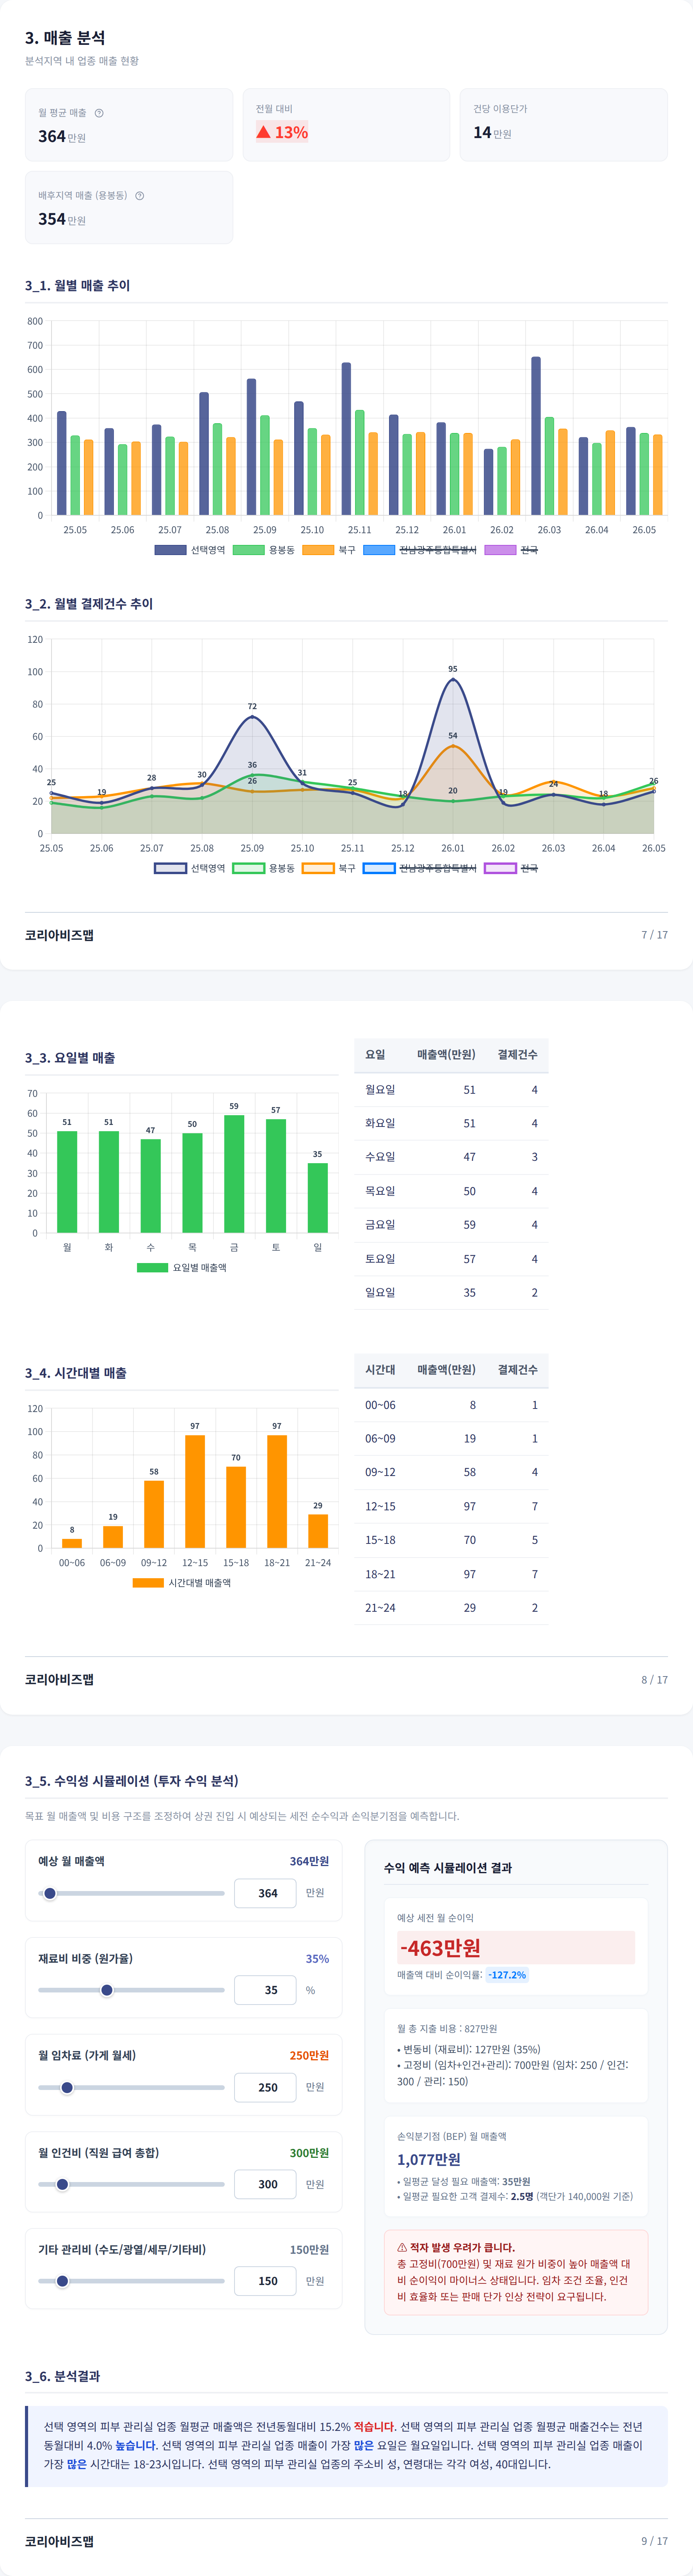693x2576 pixels.
Task: Adjust the 월 인건비 slider
Action: tap(131, 2184)
